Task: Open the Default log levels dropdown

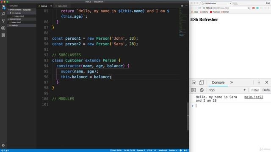Action: click(266, 90)
